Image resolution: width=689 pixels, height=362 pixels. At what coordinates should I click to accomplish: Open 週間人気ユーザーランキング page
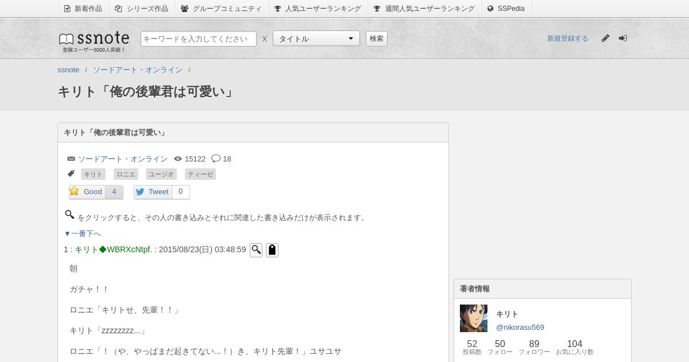(x=424, y=9)
